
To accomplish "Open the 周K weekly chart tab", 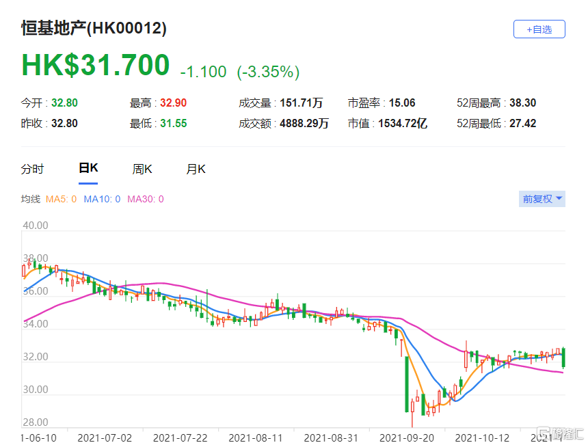I will click(x=142, y=169).
